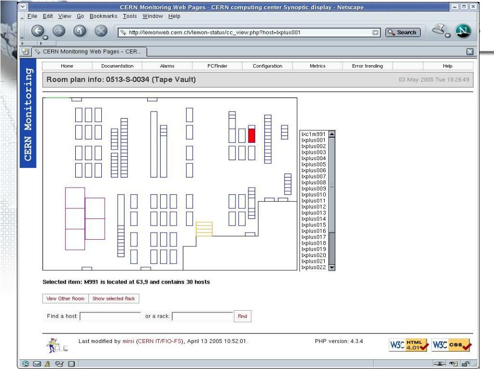Click the Search button next to the URL bar
This screenshot has height=369, width=494.
[403, 32]
